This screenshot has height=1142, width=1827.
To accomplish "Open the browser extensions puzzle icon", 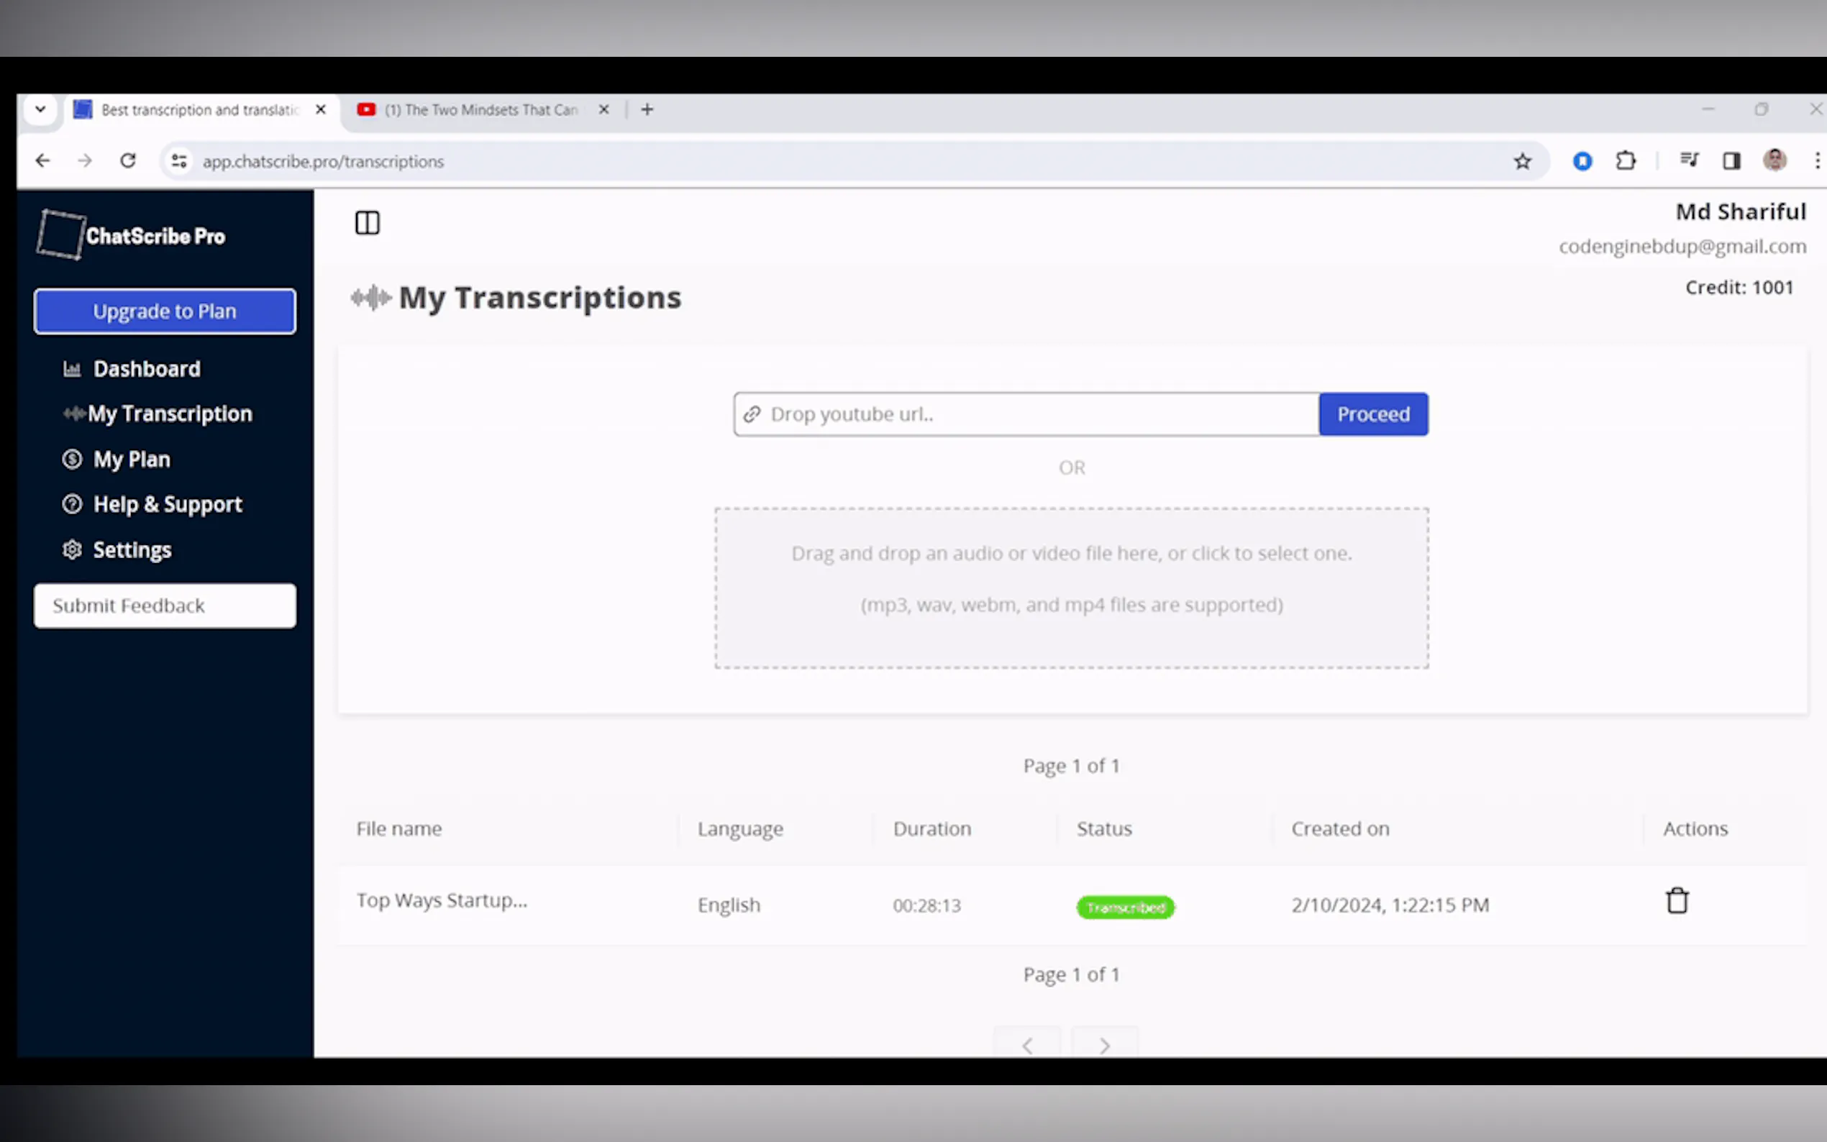I will 1626,161.
